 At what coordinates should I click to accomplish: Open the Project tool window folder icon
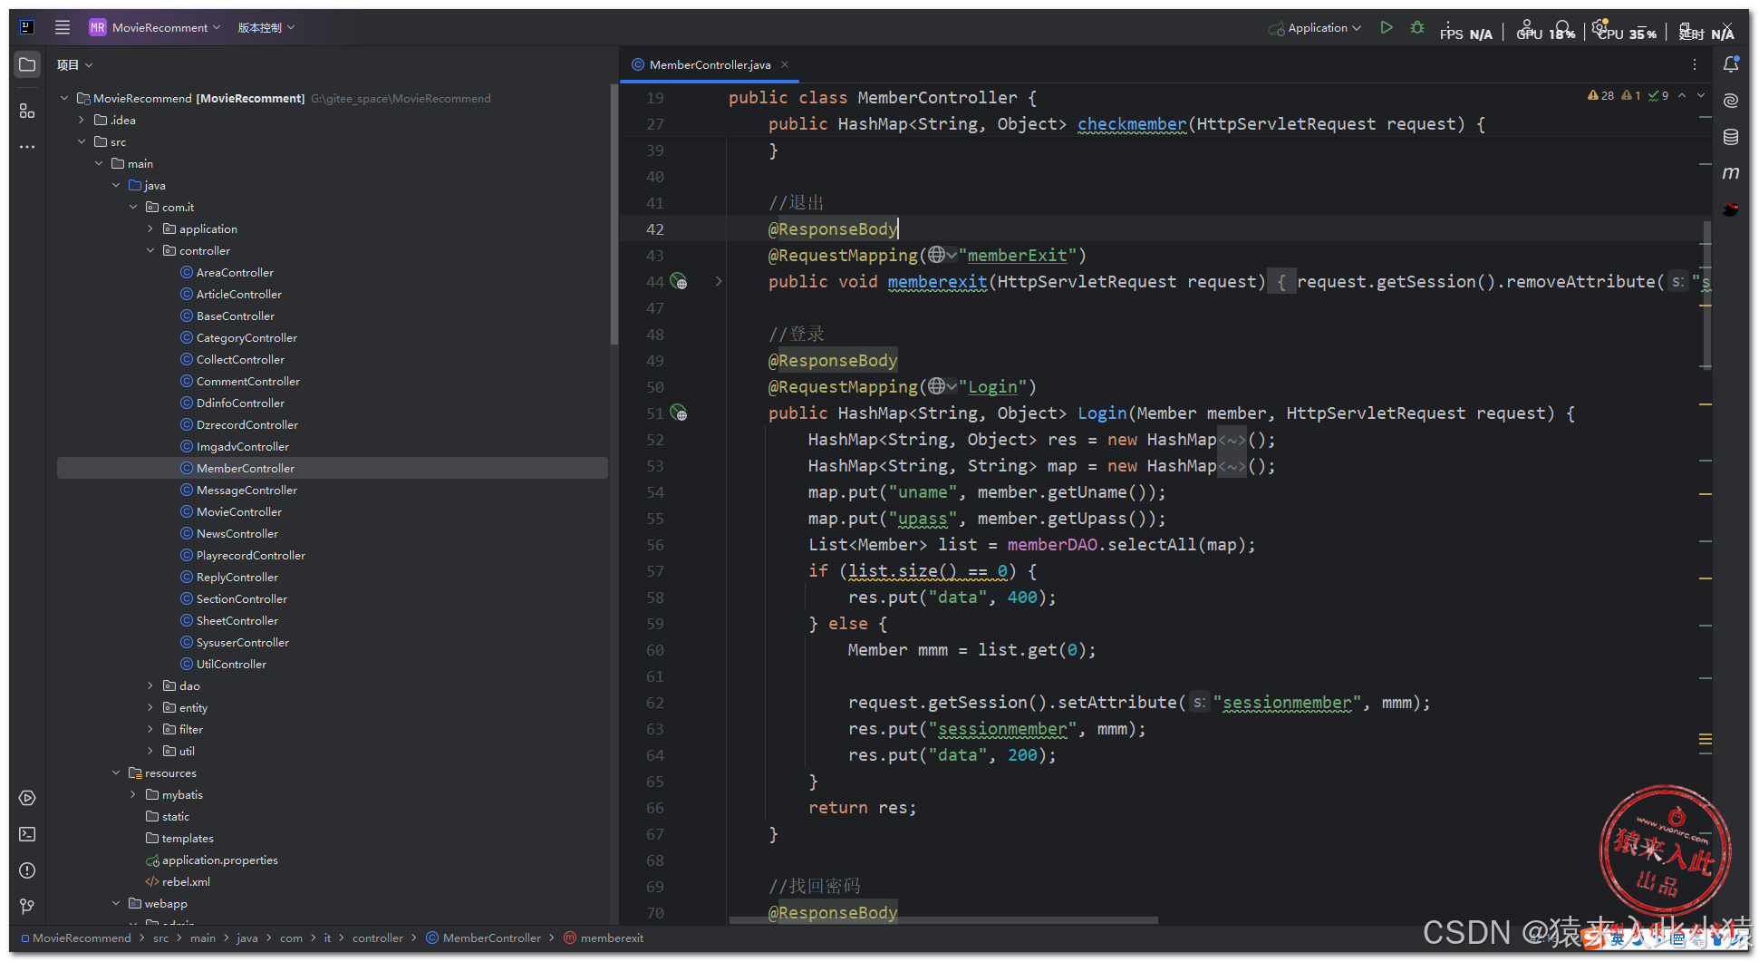pyautogui.click(x=27, y=65)
